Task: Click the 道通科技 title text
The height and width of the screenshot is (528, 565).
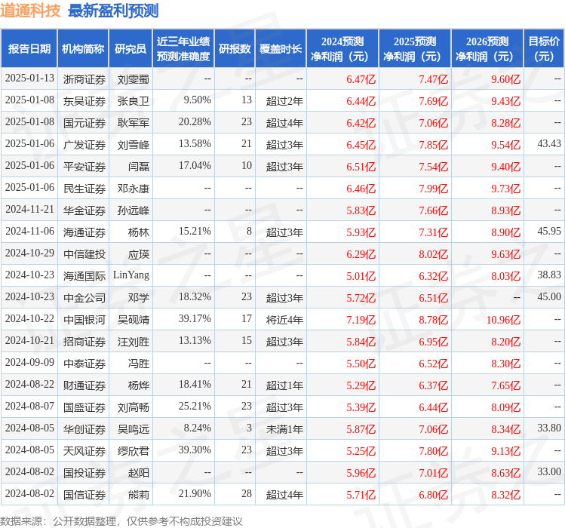Action: click(x=30, y=11)
